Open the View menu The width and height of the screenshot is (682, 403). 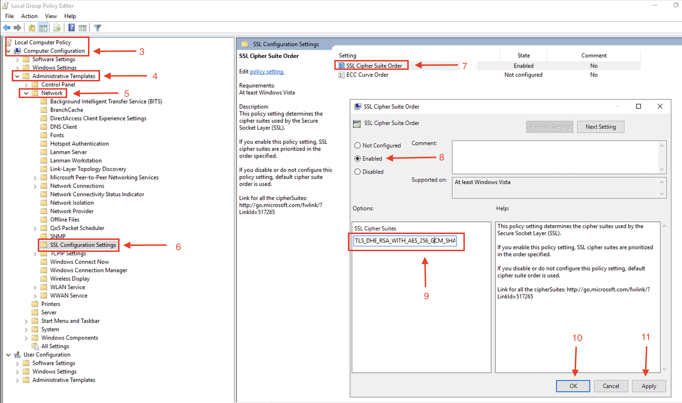tap(51, 16)
